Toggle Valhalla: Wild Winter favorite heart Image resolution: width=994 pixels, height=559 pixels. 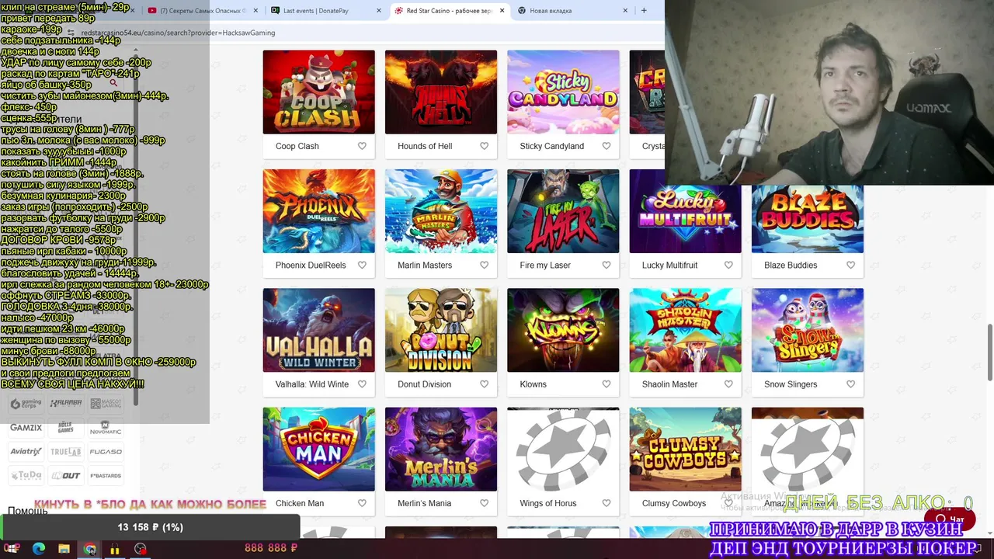coord(362,384)
